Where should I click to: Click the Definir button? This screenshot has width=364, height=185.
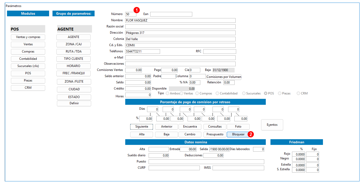point(74,103)
